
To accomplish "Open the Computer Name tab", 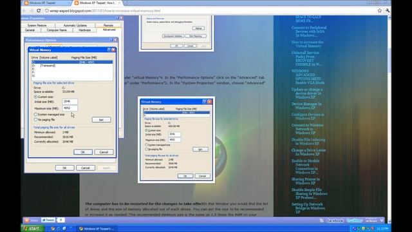I will tap(57, 30).
